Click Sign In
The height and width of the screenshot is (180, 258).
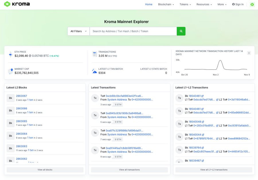(238, 4)
